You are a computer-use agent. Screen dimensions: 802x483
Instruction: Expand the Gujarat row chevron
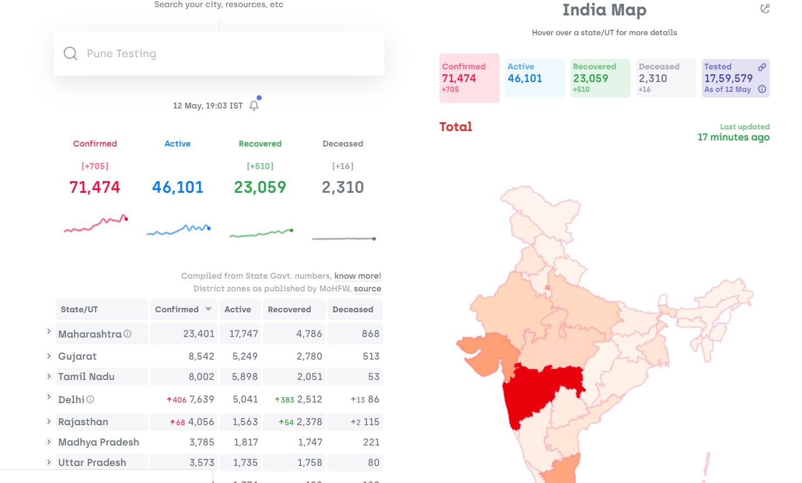pyautogui.click(x=48, y=356)
